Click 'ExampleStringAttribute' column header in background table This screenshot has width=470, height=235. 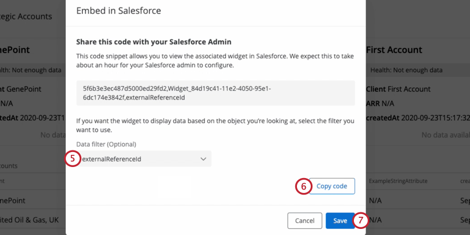[398, 181]
